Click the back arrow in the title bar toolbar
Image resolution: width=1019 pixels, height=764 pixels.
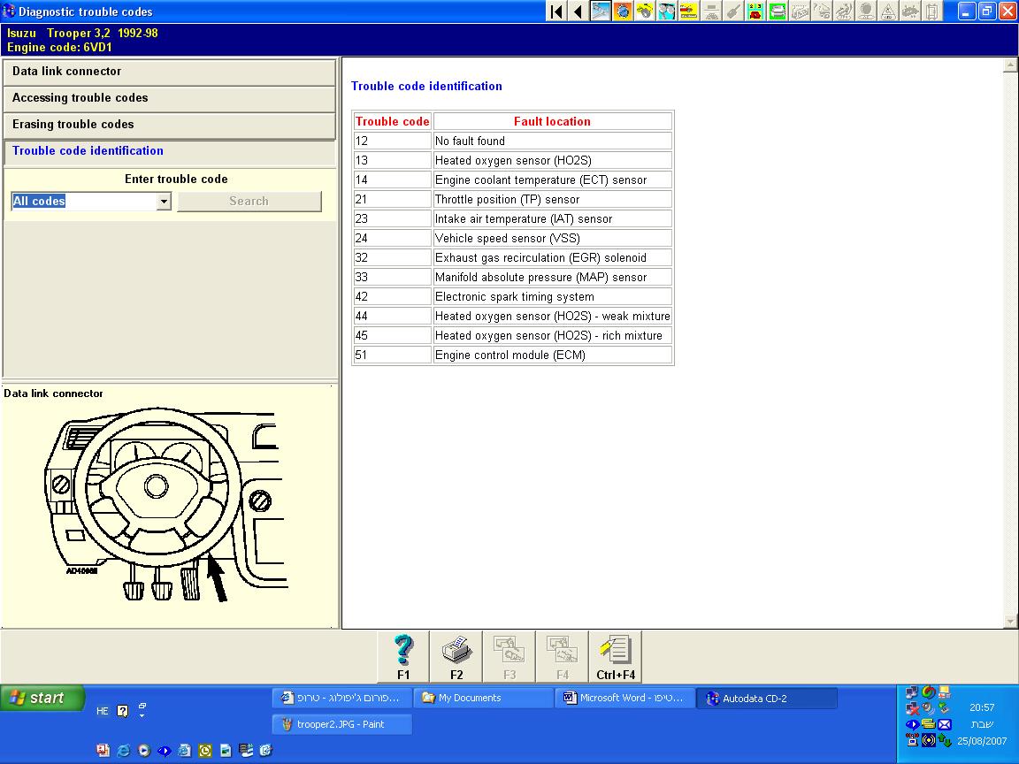click(578, 11)
